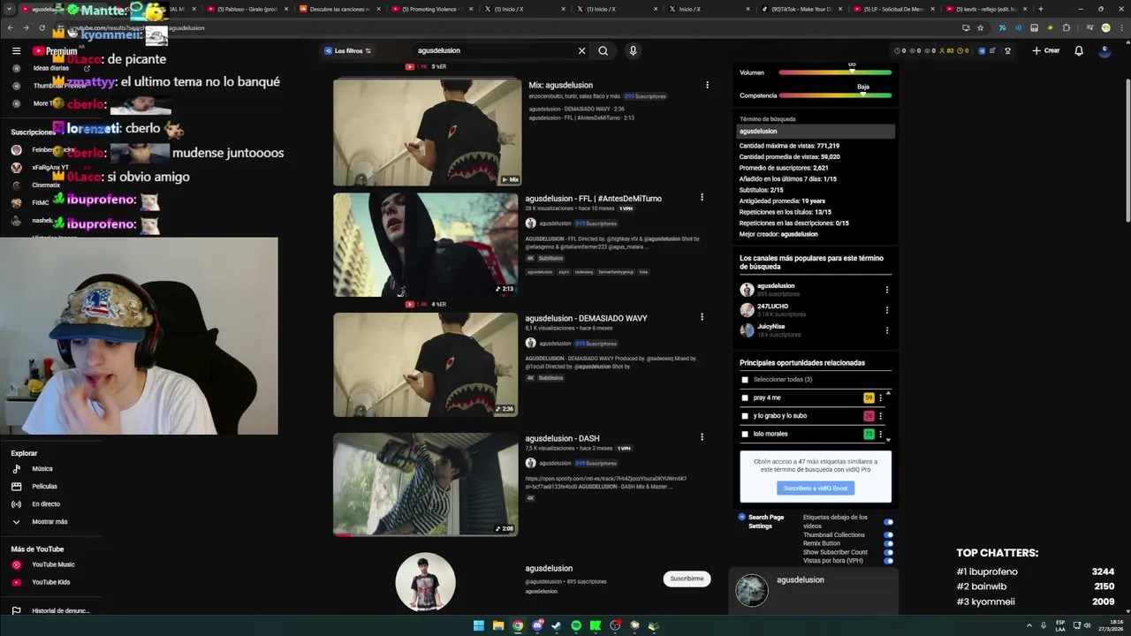Open Windows Start menu

tap(479, 625)
